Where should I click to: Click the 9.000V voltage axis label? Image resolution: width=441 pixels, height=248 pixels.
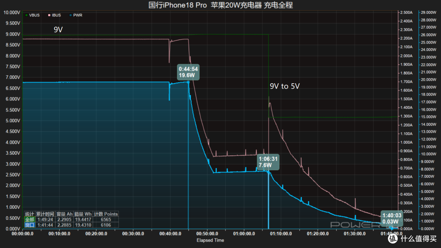tap(13, 34)
